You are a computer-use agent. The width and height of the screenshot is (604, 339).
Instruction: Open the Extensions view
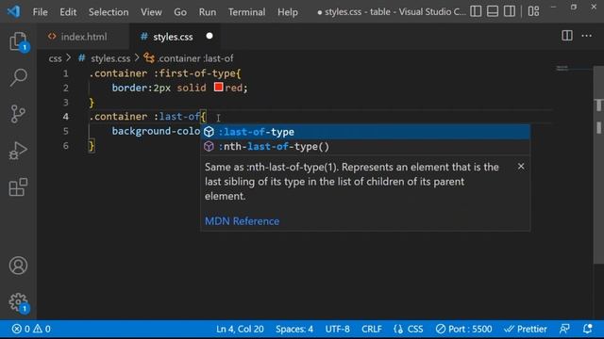click(18, 187)
